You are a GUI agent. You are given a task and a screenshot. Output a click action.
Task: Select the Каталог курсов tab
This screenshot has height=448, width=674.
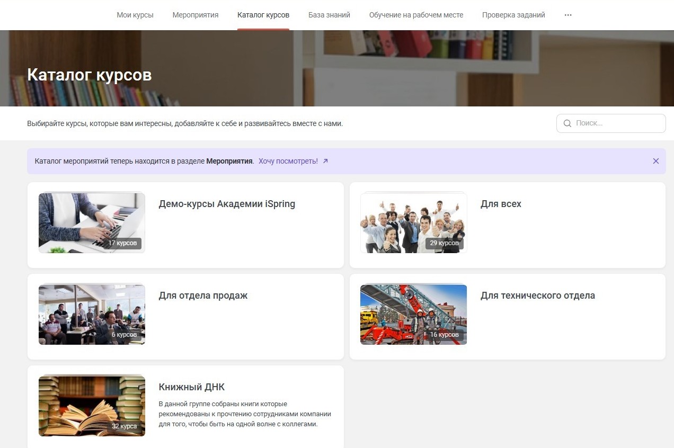(263, 15)
